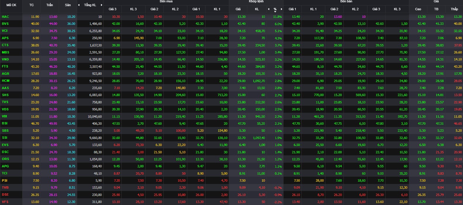Click the KL 3 header under Bên bán
This screenshot has height=205, width=463.
coord(397,9)
